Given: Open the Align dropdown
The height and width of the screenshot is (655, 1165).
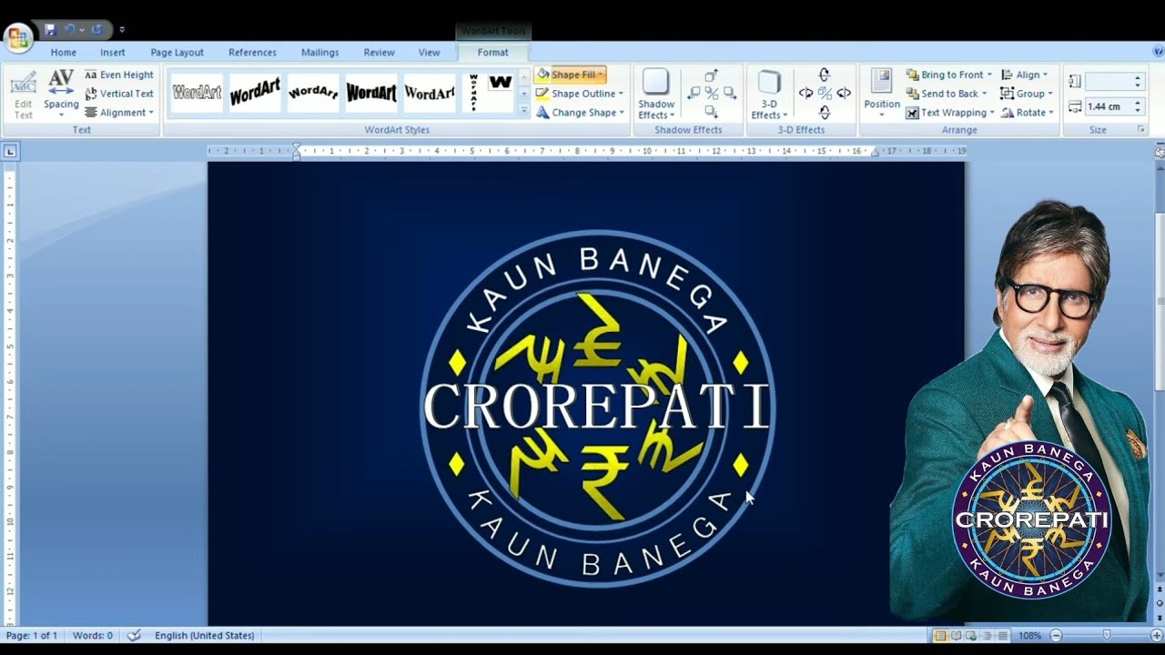Looking at the screenshot, I should point(1025,75).
